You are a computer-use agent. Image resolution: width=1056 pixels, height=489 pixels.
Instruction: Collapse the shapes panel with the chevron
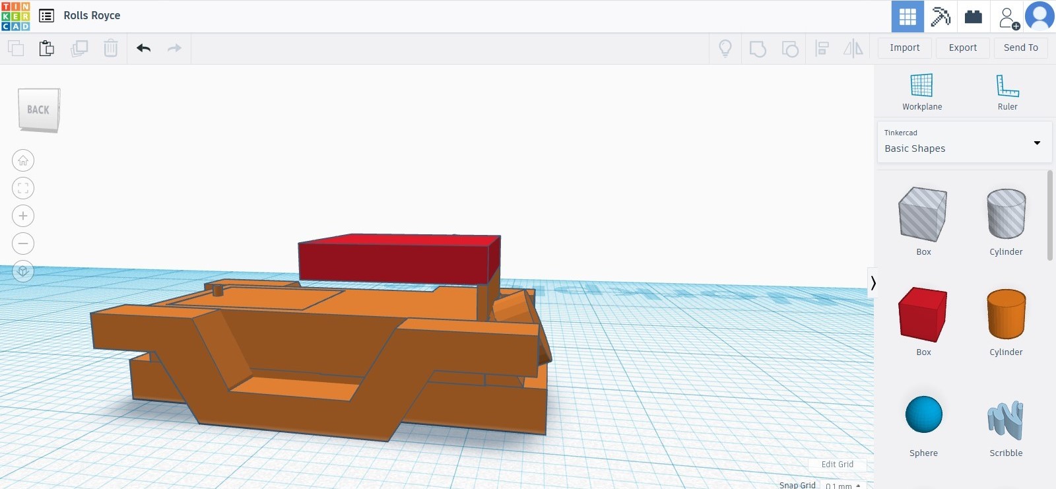873,283
